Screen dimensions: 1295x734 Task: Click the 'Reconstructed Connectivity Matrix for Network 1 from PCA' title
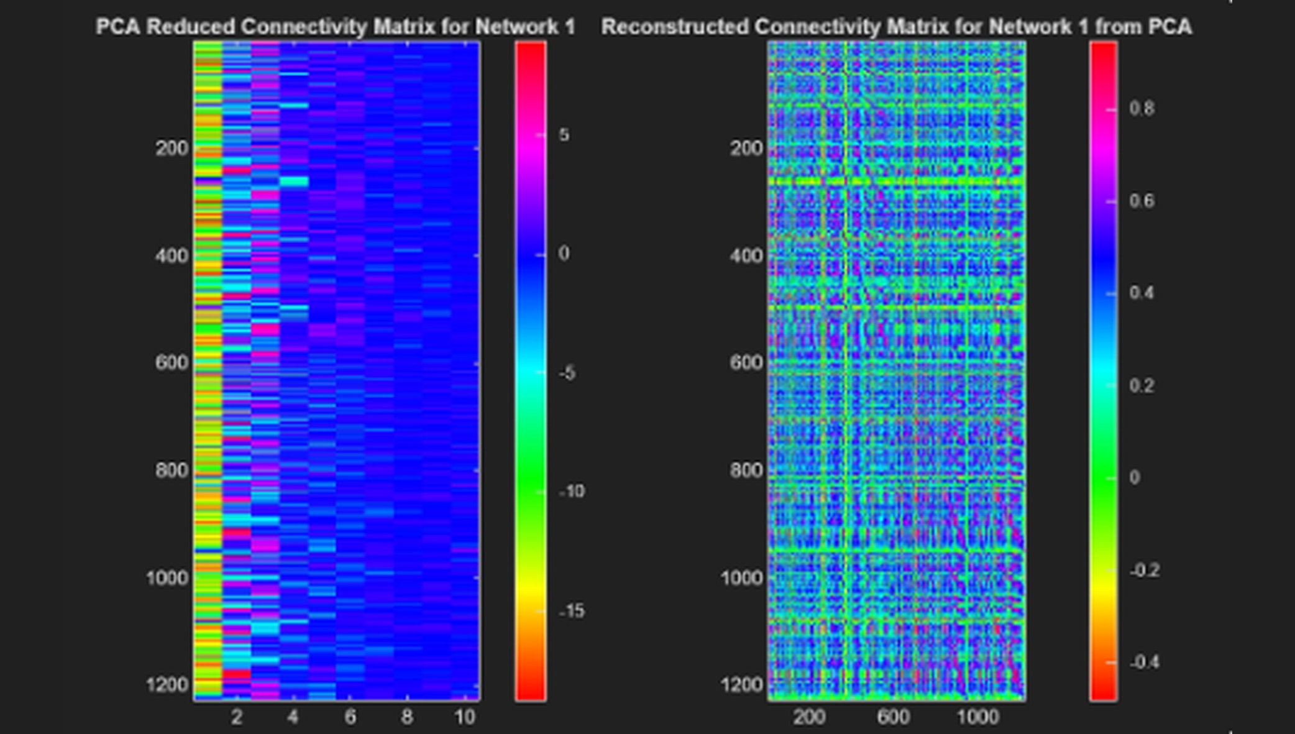point(896,27)
